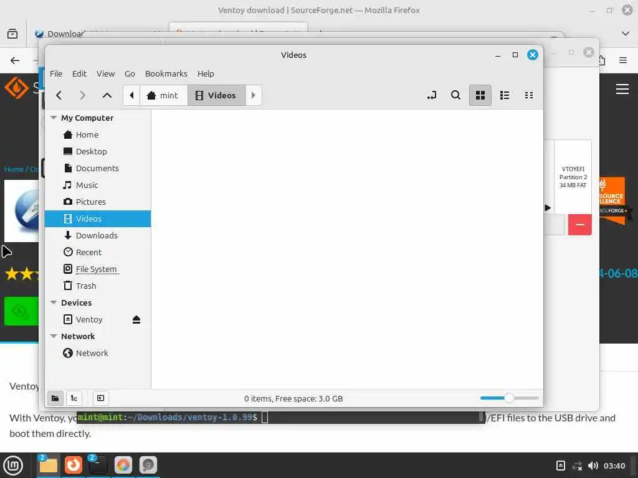
Task: Open Pictures in the sidebar
Action: click(x=98, y=202)
